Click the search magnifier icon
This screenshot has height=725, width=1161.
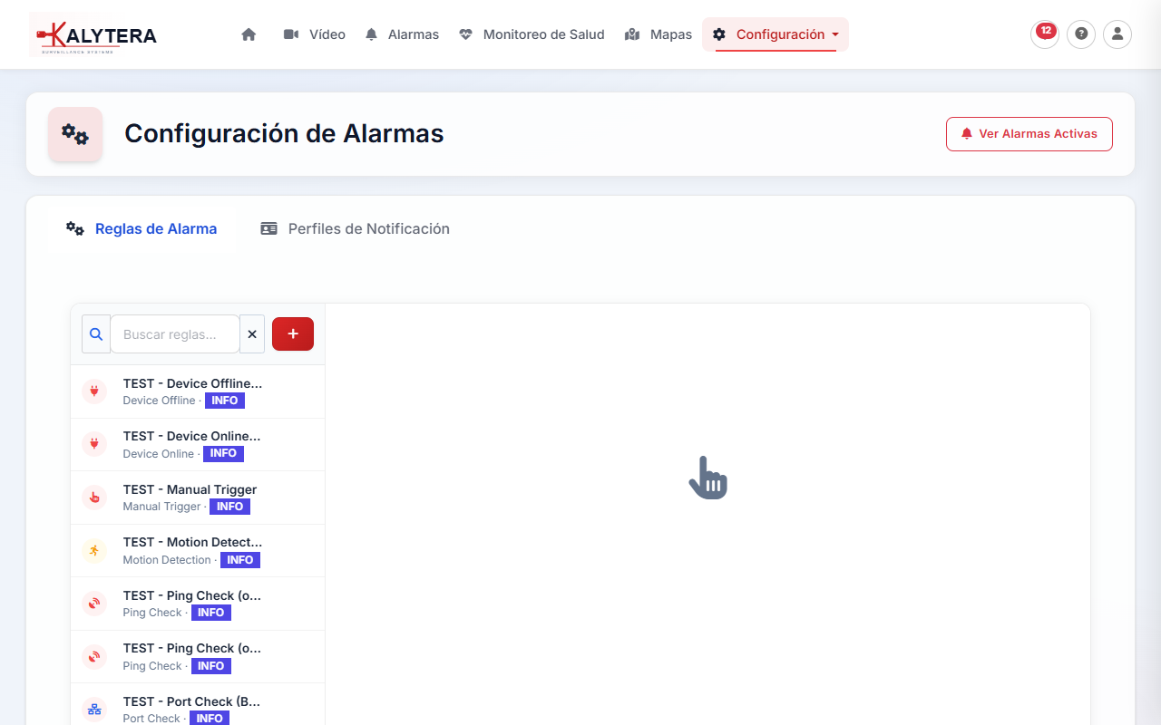(96, 334)
